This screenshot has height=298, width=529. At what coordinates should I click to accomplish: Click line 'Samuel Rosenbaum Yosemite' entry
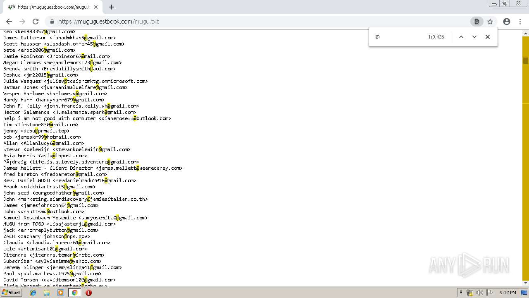[76, 218]
